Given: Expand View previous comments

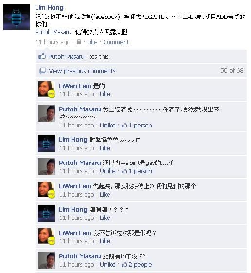Looking at the screenshot, I should pos(82,71).
